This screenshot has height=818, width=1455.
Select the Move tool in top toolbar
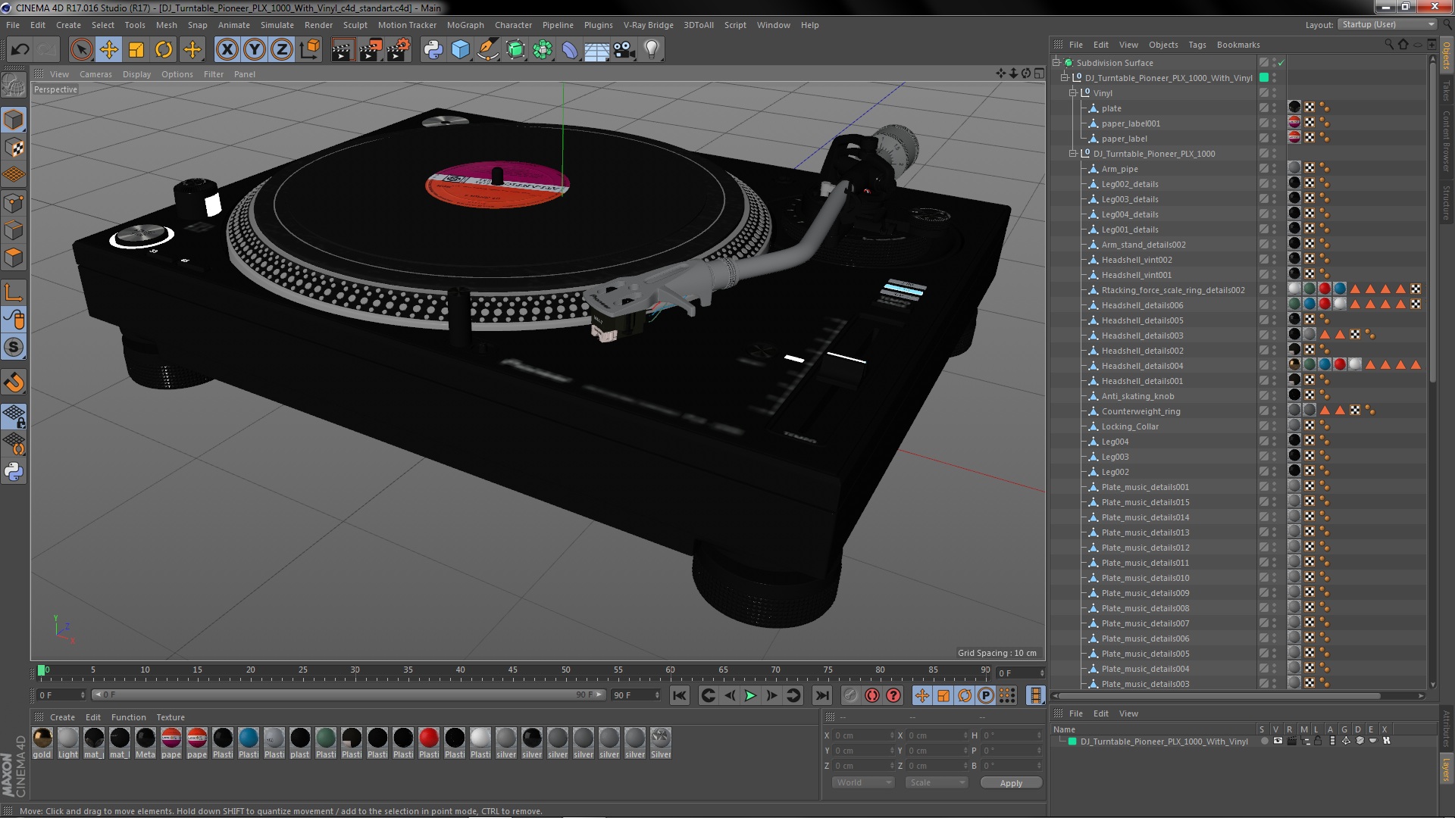click(108, 50)
